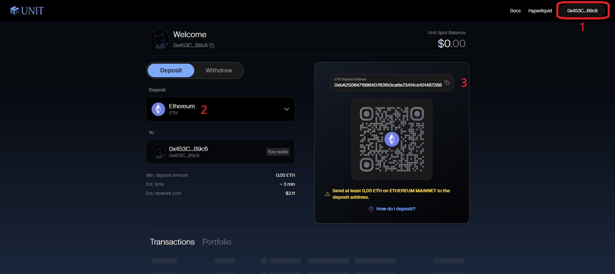
Task: Expand the Ethereum asset dropdown chevron
Action: click(x=287, y=109)
